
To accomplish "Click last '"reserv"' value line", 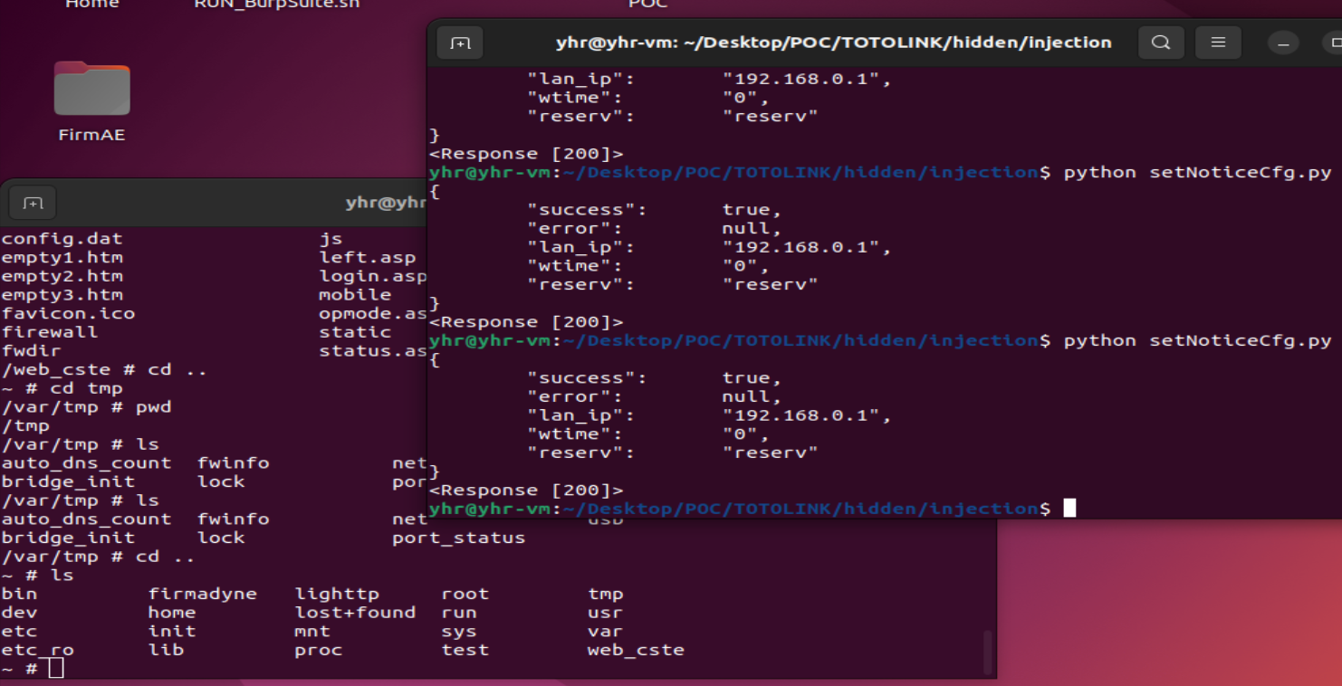I will coord(672,453).
